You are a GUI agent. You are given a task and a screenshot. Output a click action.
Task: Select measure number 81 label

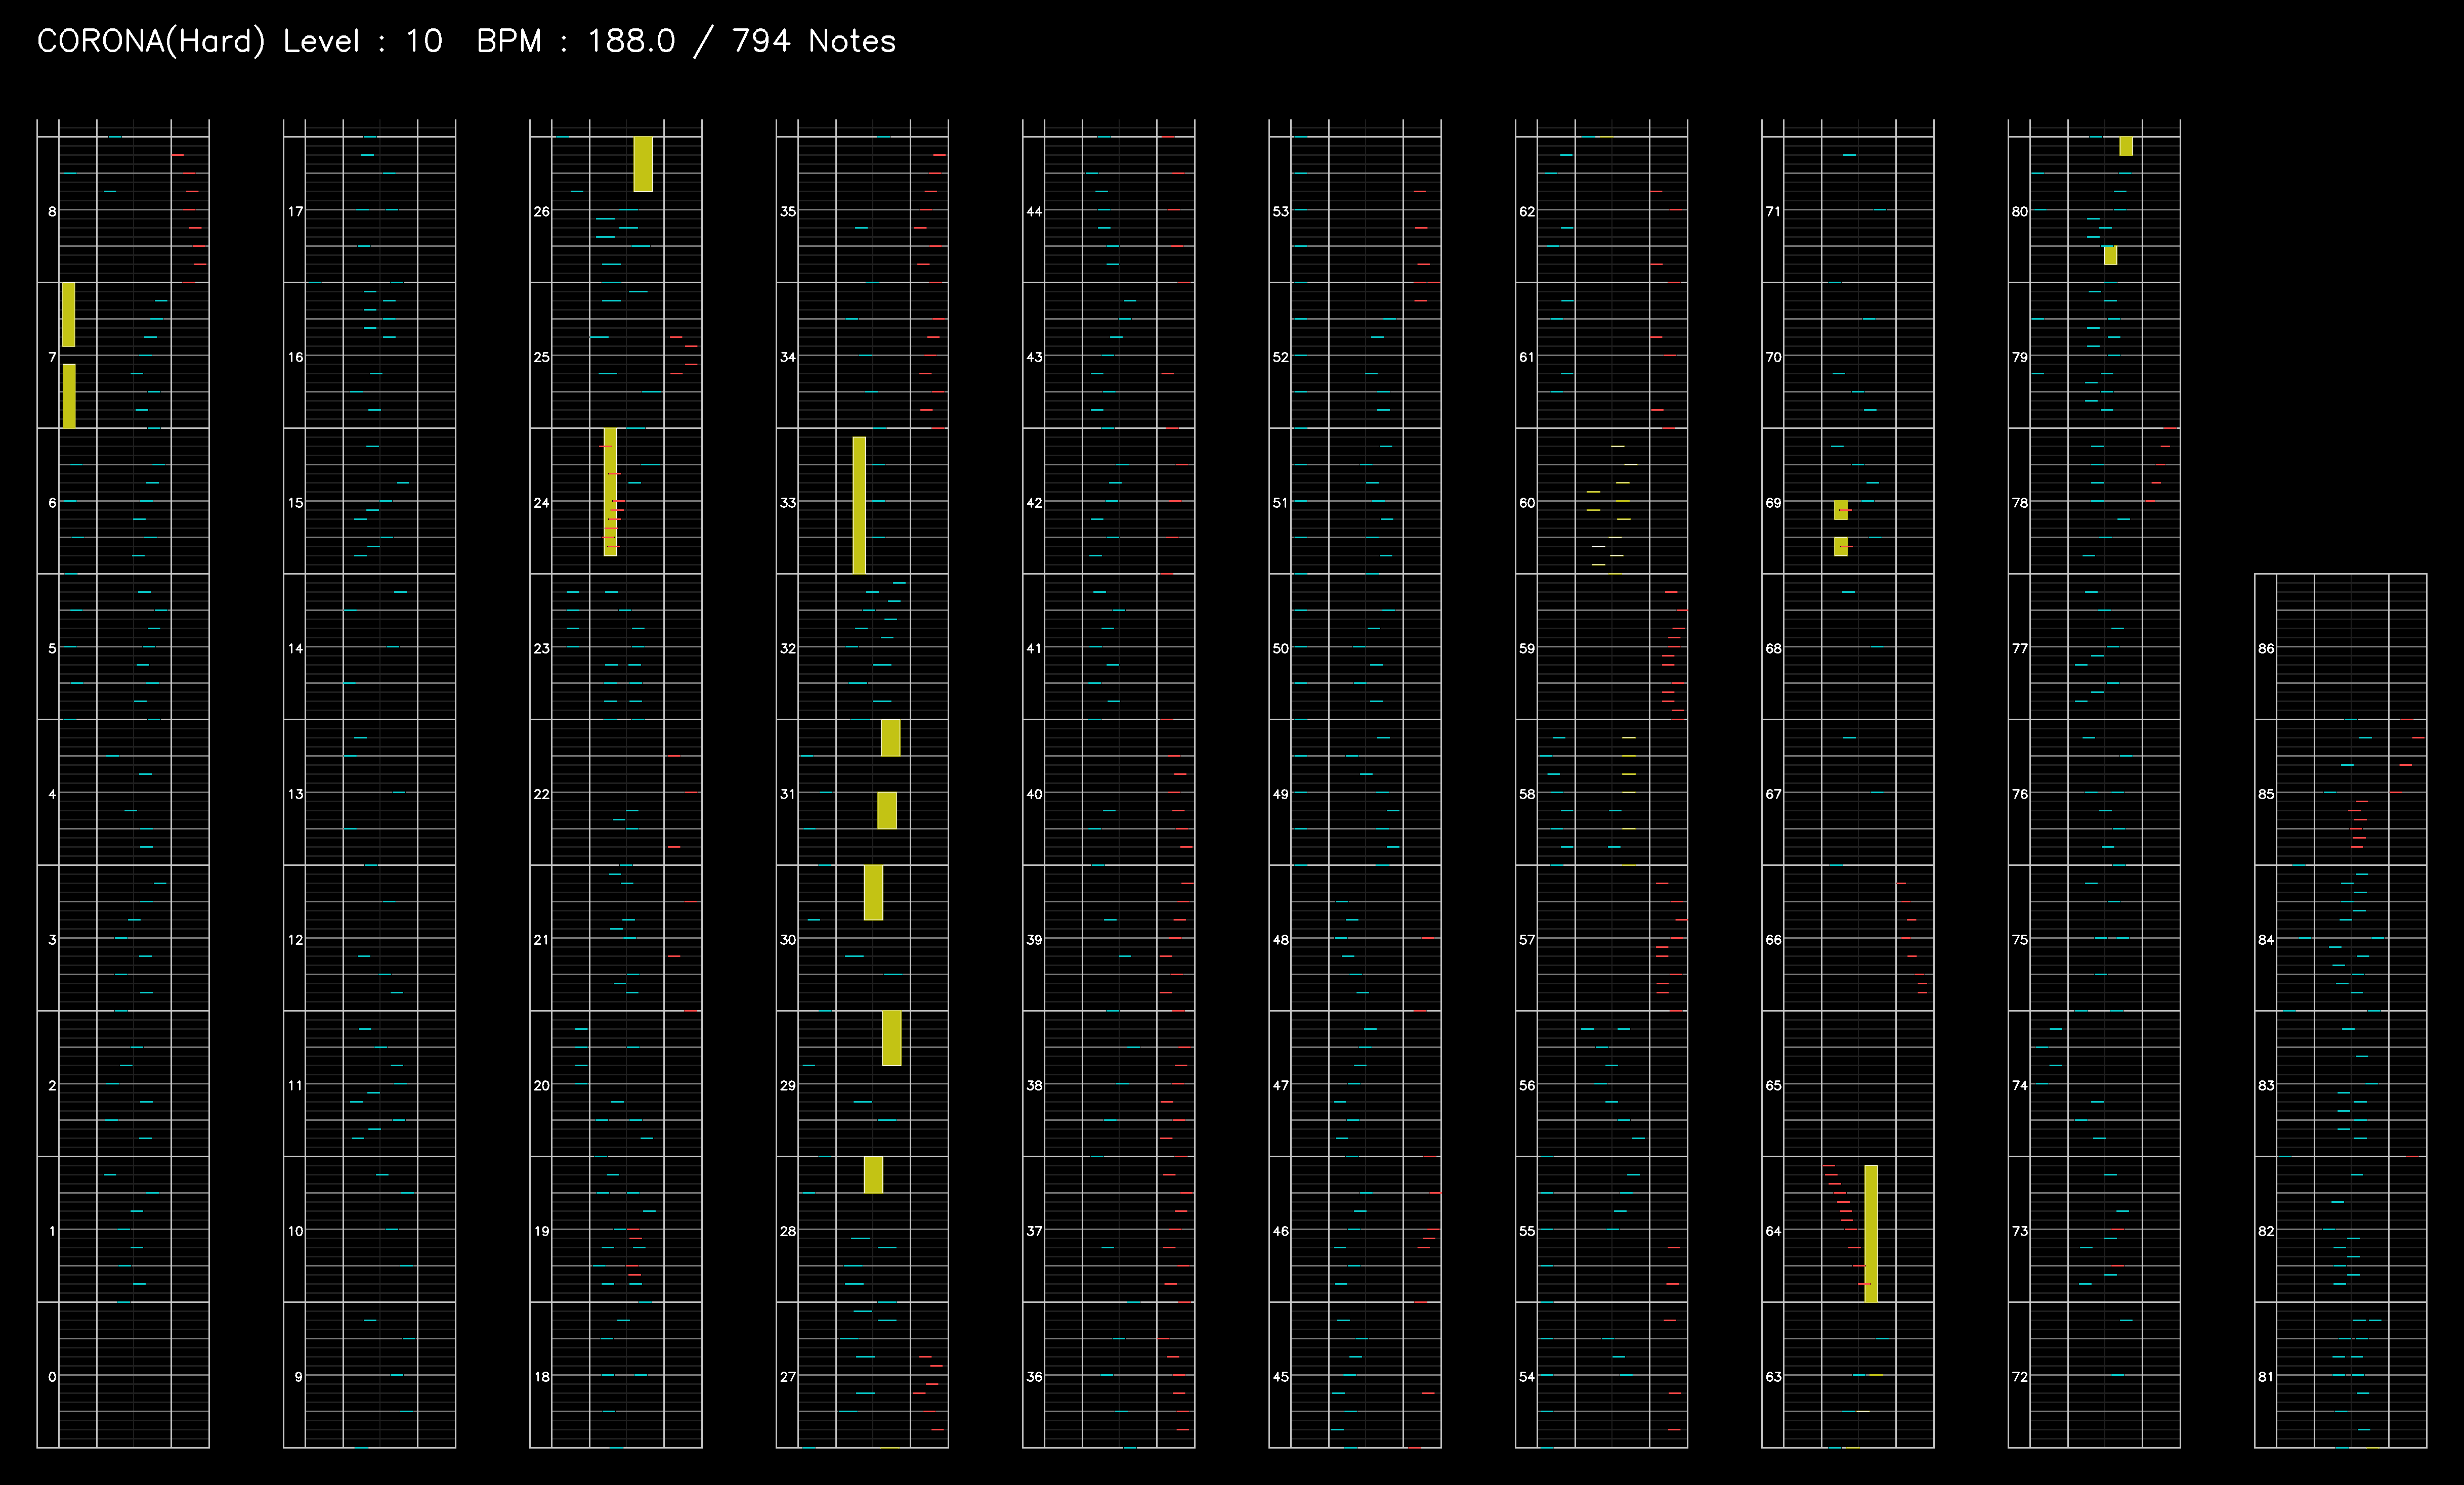(x=2266, y=1377)
